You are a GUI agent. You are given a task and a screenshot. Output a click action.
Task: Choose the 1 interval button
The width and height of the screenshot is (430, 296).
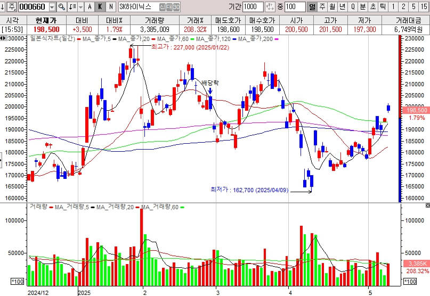393,6
